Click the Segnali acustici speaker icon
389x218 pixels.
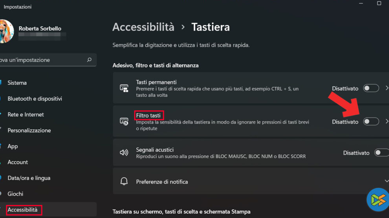click(x=124, y=153)
